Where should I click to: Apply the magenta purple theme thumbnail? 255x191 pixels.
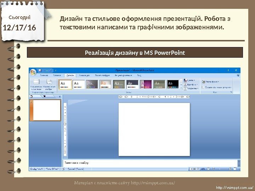click(x=146, y=84)
